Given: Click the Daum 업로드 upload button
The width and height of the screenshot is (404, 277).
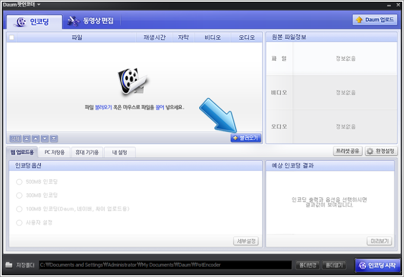Looking at the screenshot, I should 375,20.
